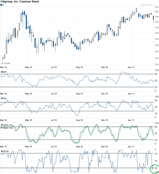Click May 10 label under price chart
Screen dimensions: 159x174
point(28,67)
